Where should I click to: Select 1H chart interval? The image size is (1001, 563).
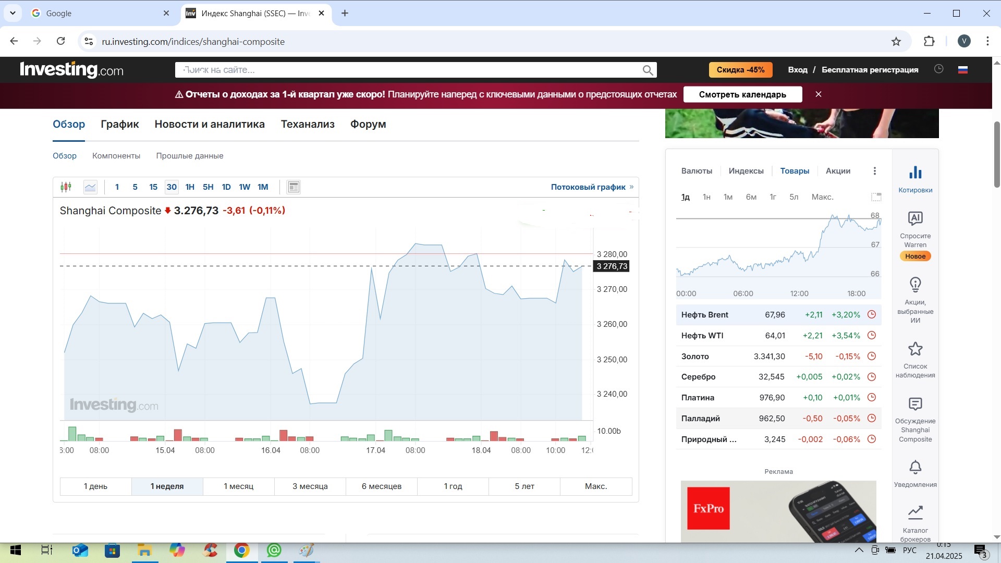[190, 187]
